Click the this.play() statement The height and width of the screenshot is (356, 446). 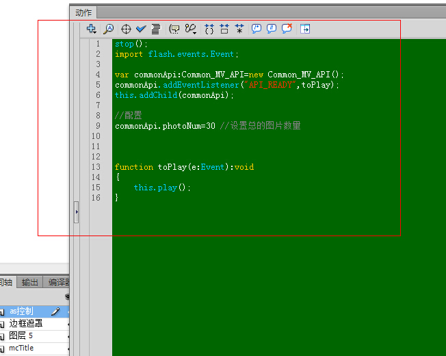(162, 188)
